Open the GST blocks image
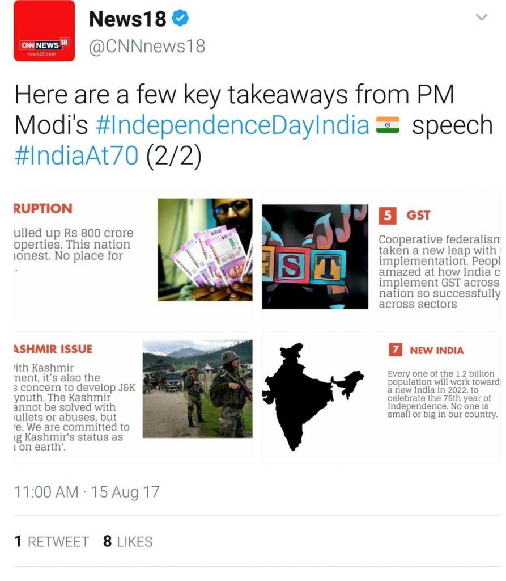 [x=315, y=256]
